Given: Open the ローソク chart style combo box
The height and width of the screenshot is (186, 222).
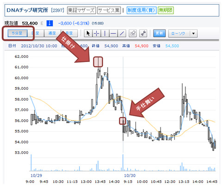Looking at the screenshot, I should [183, 33].
